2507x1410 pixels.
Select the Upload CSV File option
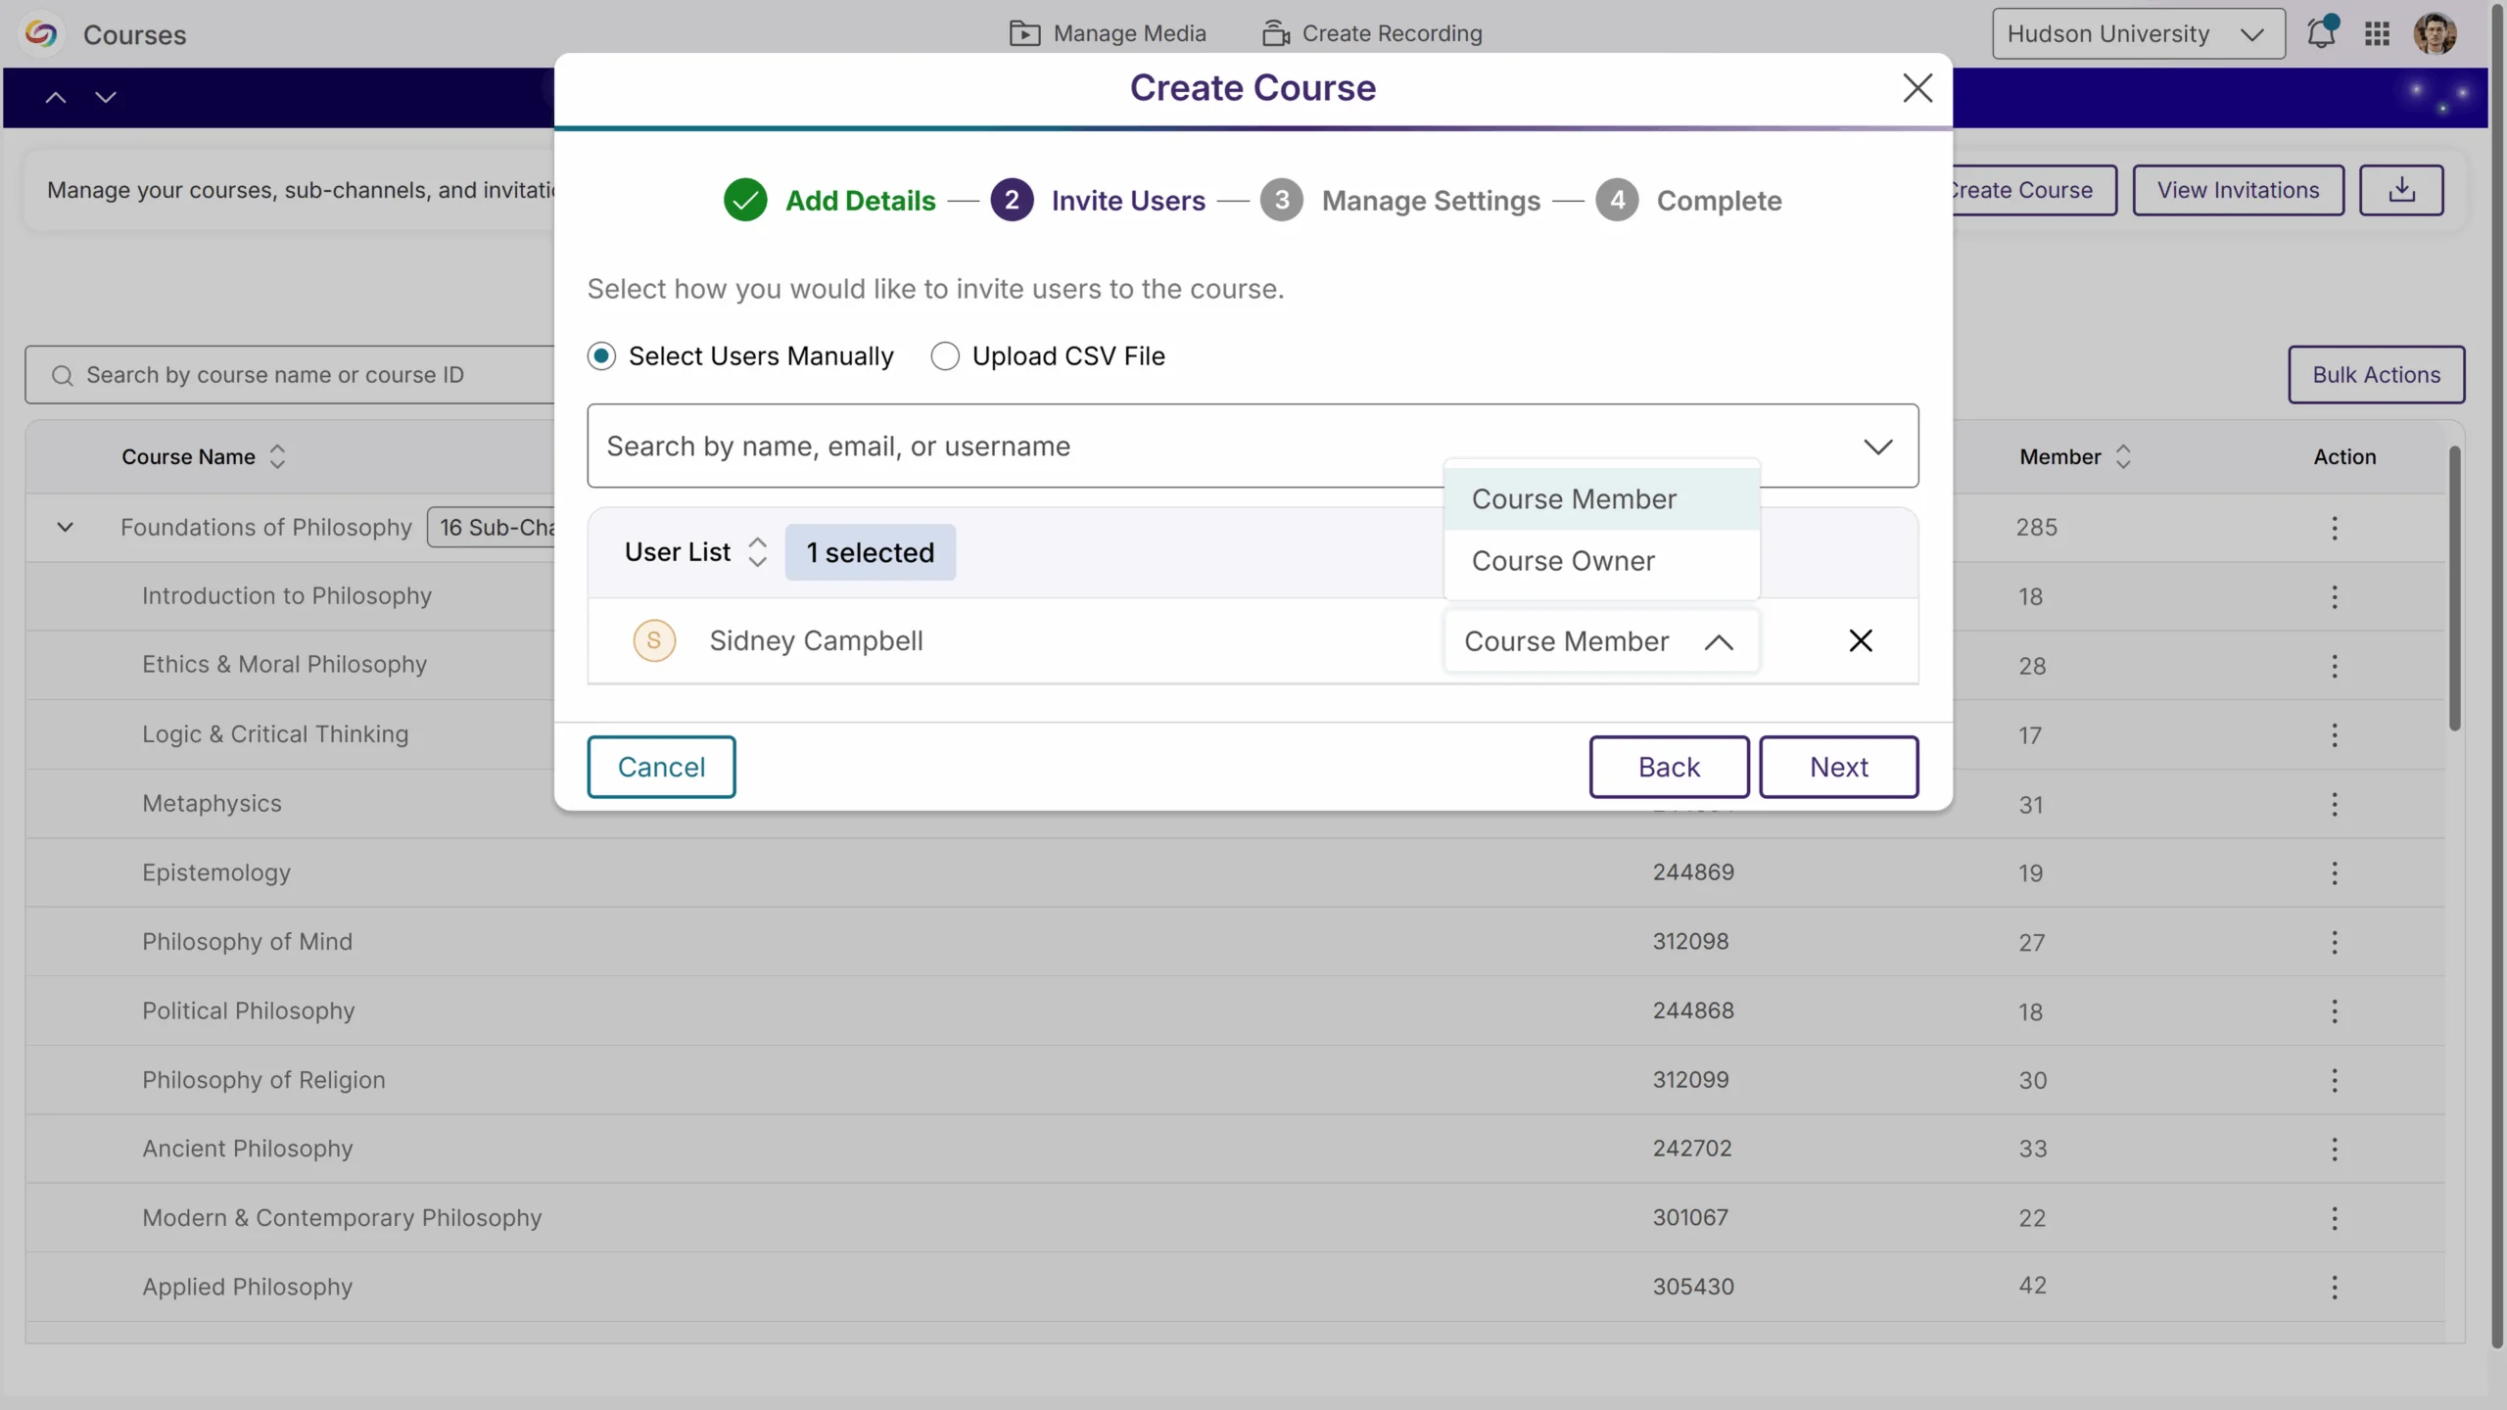tap(944, 355)
